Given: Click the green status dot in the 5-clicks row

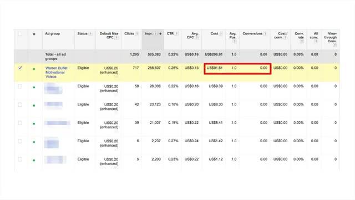Looking at the screenshot, I should coord(34,161).
